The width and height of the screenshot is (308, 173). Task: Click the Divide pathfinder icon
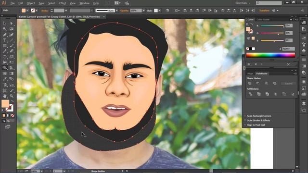point(250,94)
